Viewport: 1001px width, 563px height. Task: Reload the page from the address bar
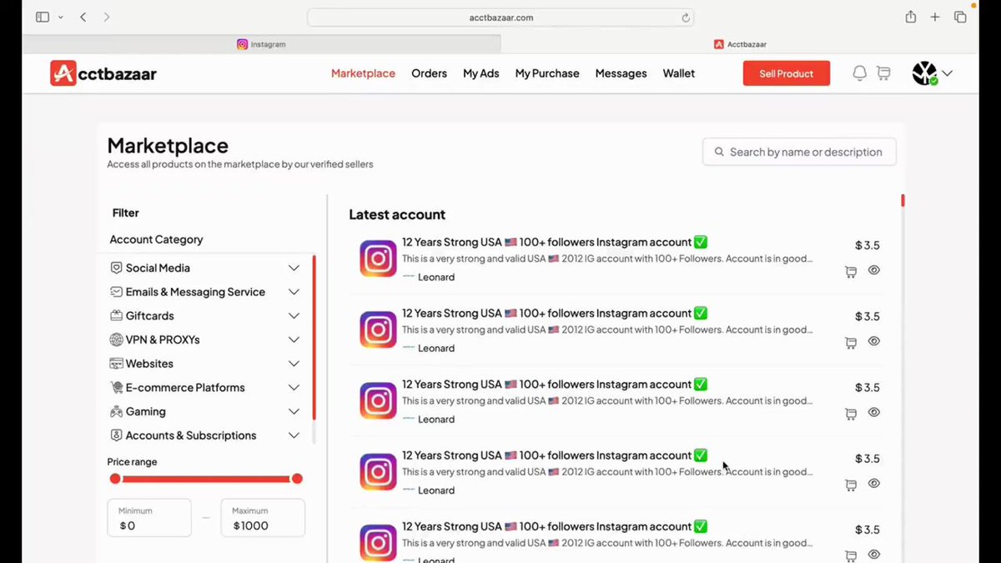click(686, 18)
